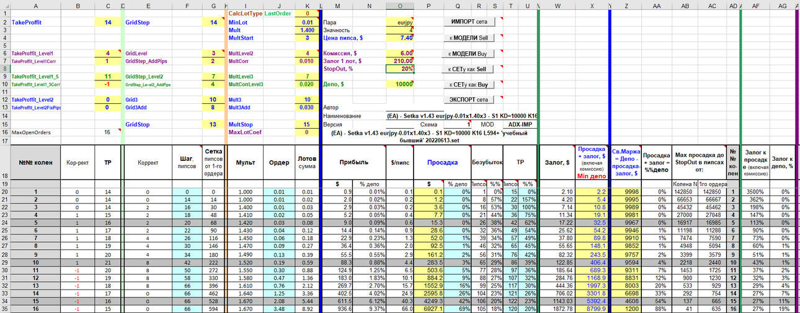
Task: Select the TakeProffit_Level1 value cell 4
Action: 108,53
